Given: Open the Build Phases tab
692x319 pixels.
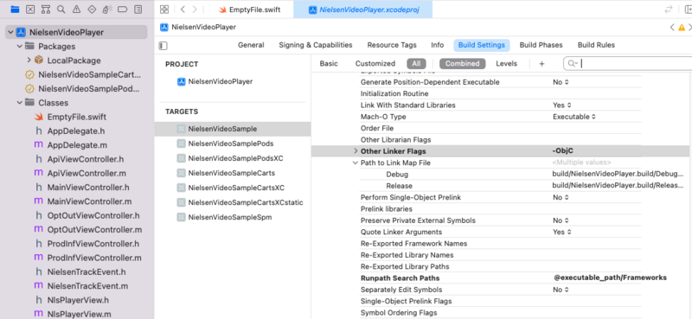Looking at the screenshot, I should (x=541, y=45).
